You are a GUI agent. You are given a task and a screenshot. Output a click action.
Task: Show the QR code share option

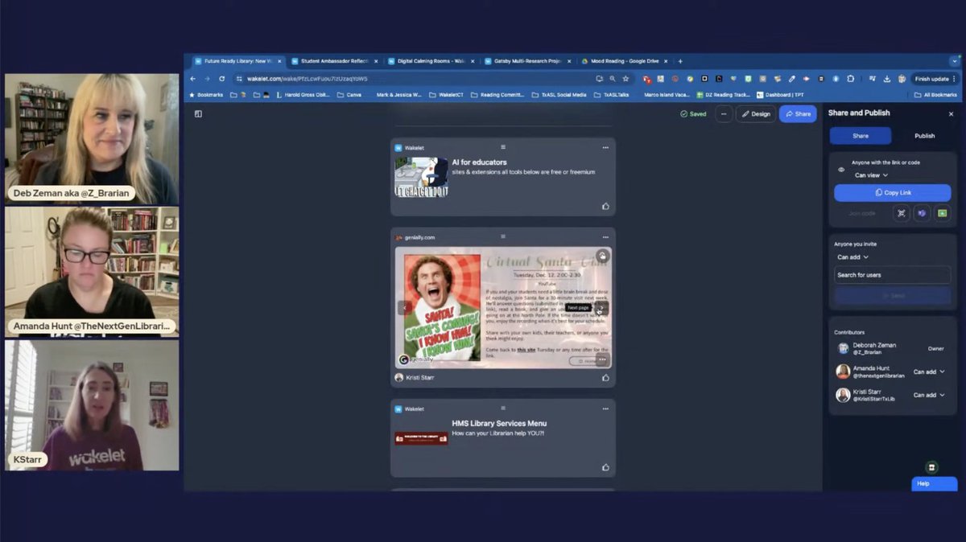pyautogui.click(x=902, y=213)
